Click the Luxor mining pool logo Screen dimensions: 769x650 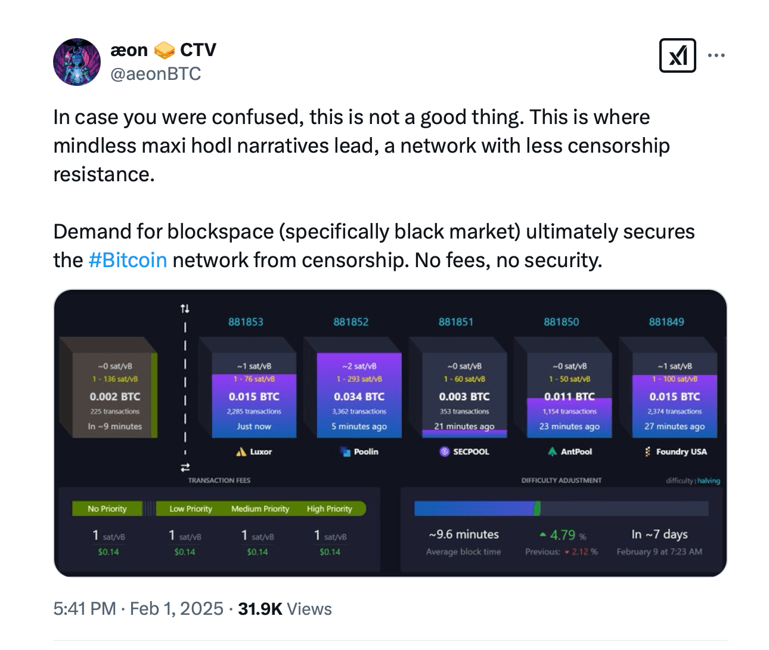coord(241,452)
